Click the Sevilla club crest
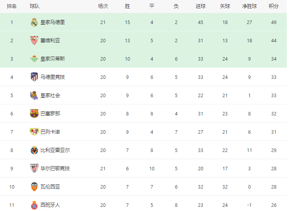299x211 pixels. [34, 40]
